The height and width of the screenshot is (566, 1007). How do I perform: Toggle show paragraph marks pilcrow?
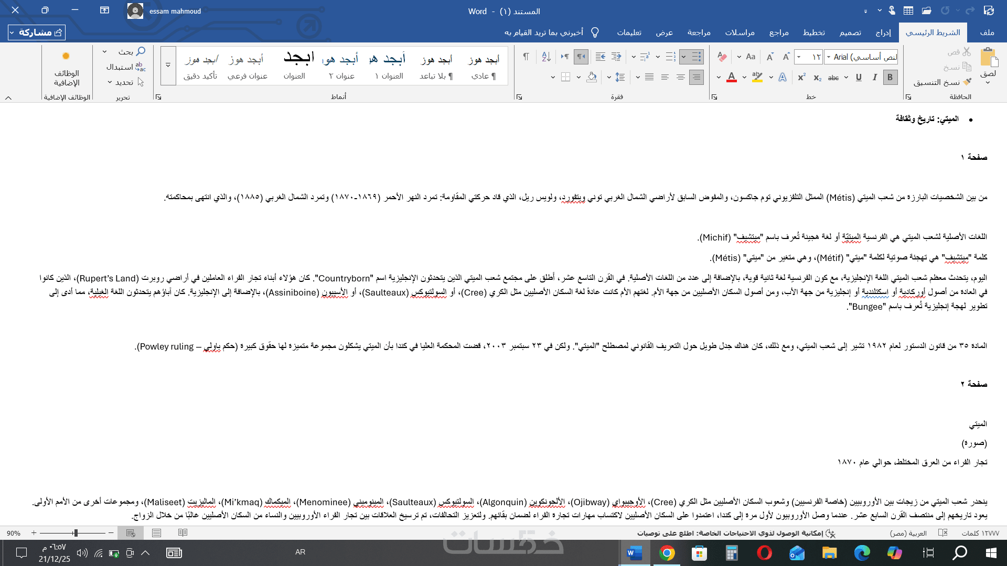point(526,57)
